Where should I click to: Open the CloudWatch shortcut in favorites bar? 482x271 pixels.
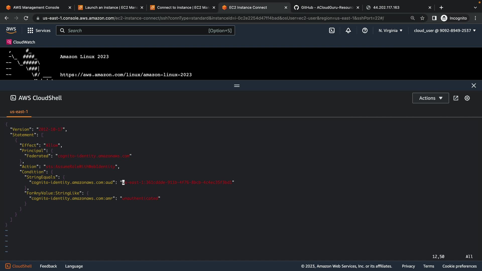tap(21, 42)
